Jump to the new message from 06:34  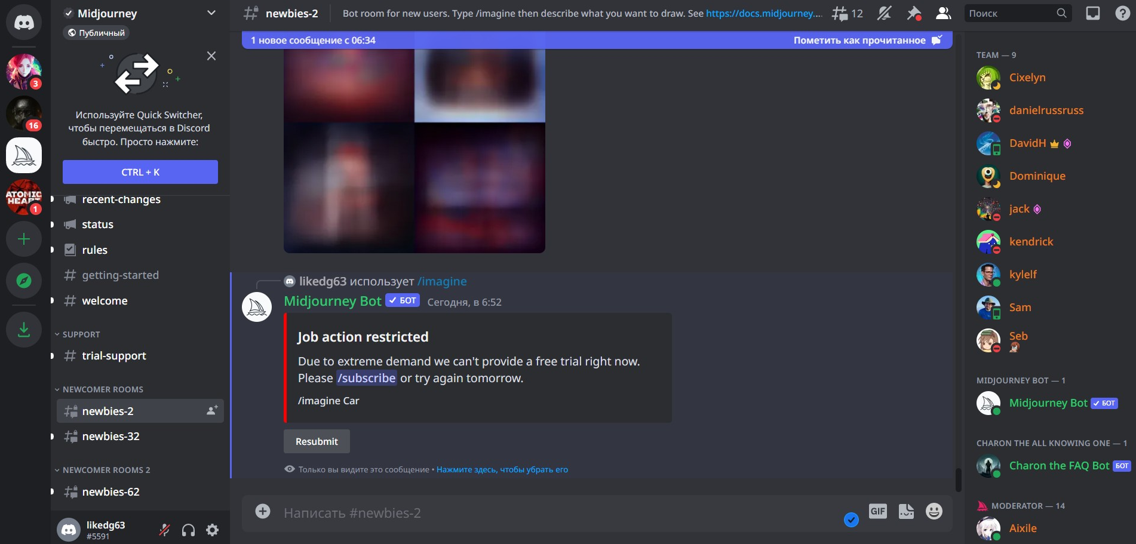313,40
